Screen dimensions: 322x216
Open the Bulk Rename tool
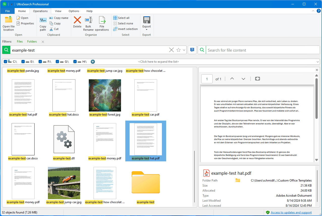88,20
